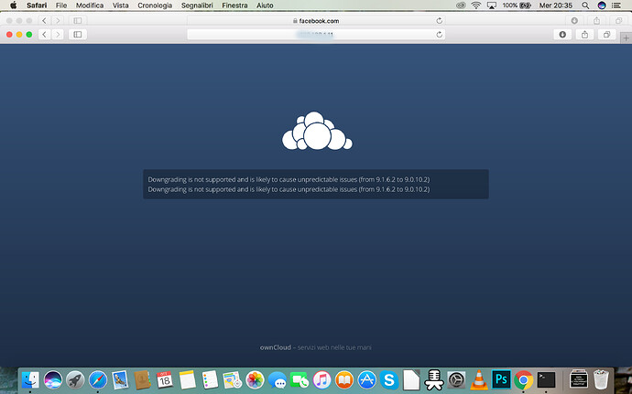Open the Safari menu
Image resolution: width=632 pixels, height=394 pixels.
tap(37, 5)
